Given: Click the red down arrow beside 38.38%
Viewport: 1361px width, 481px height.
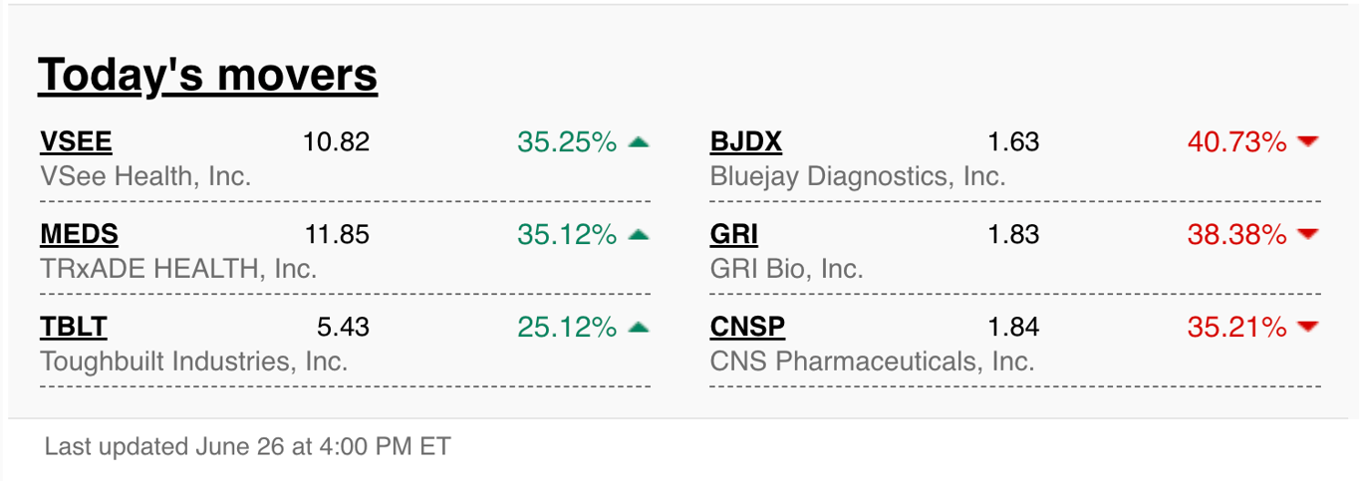Looking at the screenshot, I should (1308, 235).
